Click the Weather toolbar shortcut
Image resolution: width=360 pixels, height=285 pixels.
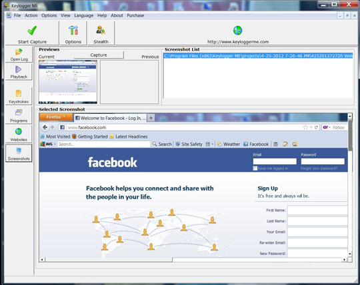[229, 144]
